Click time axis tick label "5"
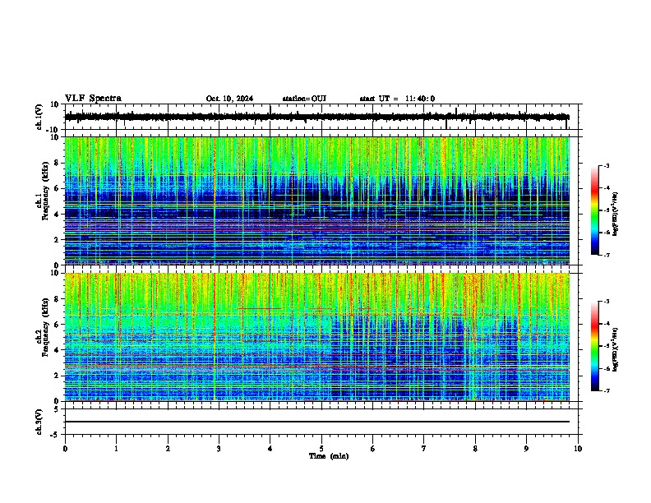The width and height of the screenshot is (651, 503). (x=321, y=449)
